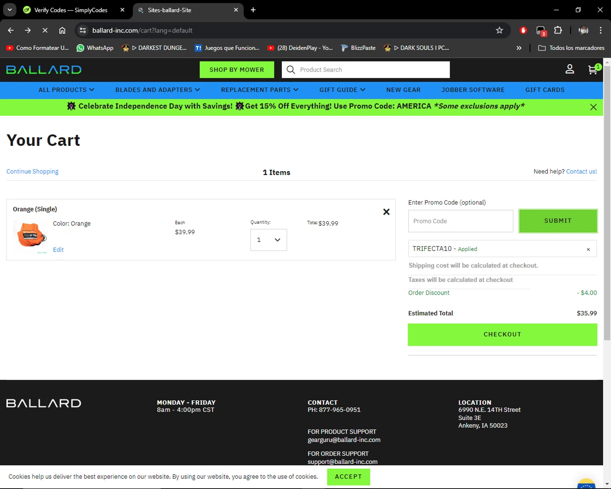The image size is (611, 489).
Task: Accept the cookies notice
Action: [x=348, y=477]
